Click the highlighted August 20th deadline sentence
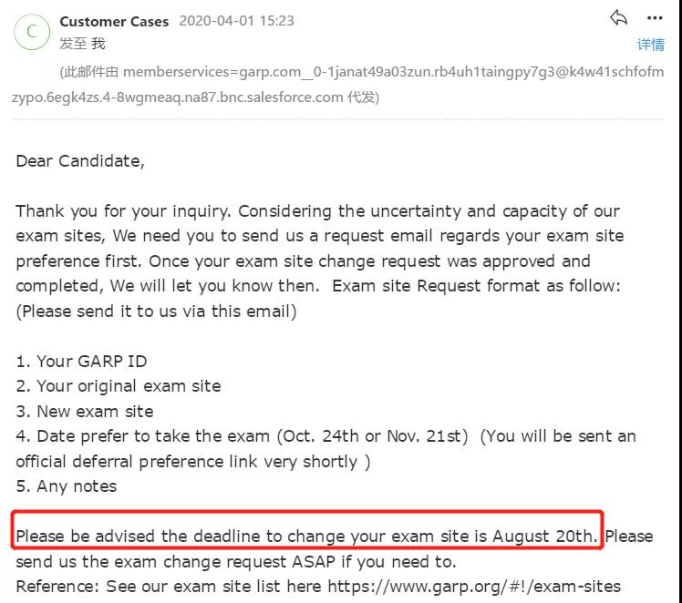The width and height of the screenshot is (682, 603). click(306, 537)
